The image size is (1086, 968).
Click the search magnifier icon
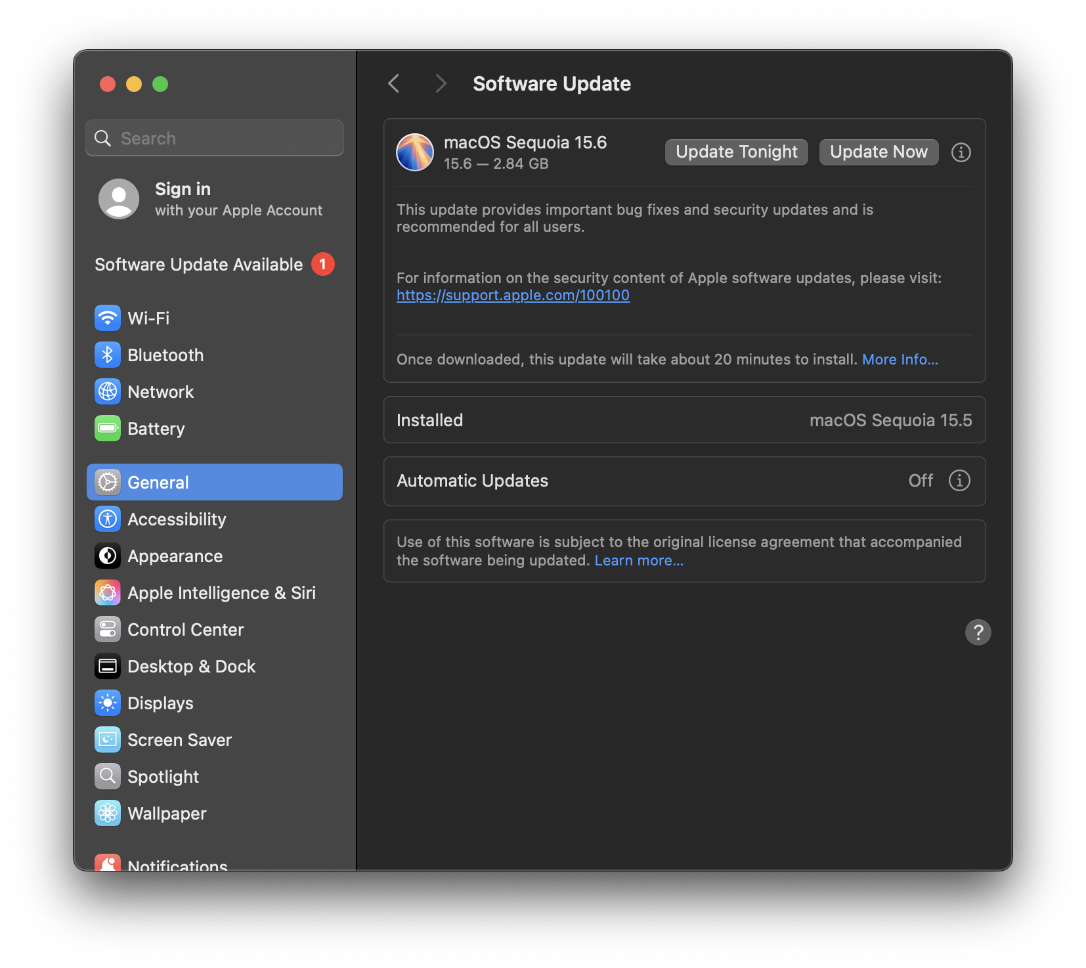click(103, 138)
